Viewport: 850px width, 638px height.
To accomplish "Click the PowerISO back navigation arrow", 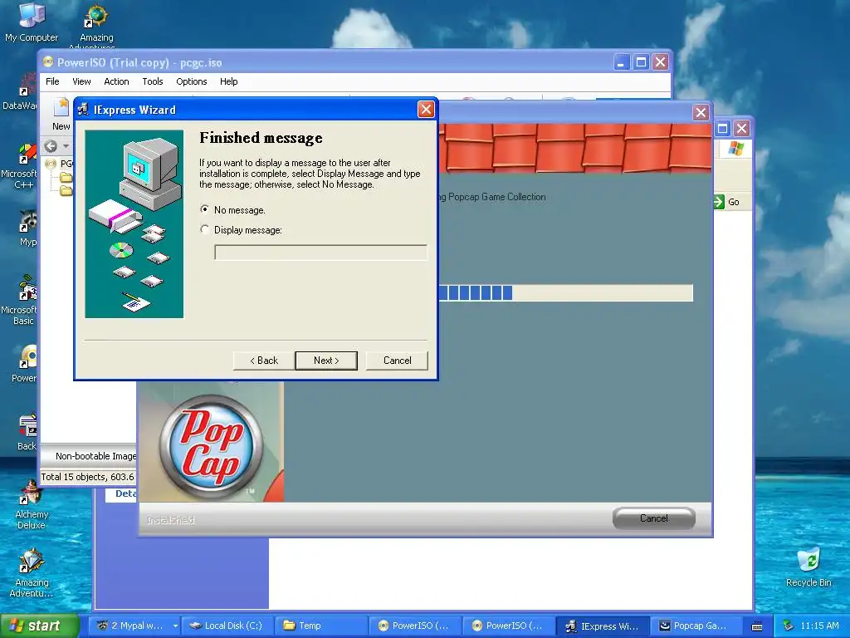I will coord(51,146).
